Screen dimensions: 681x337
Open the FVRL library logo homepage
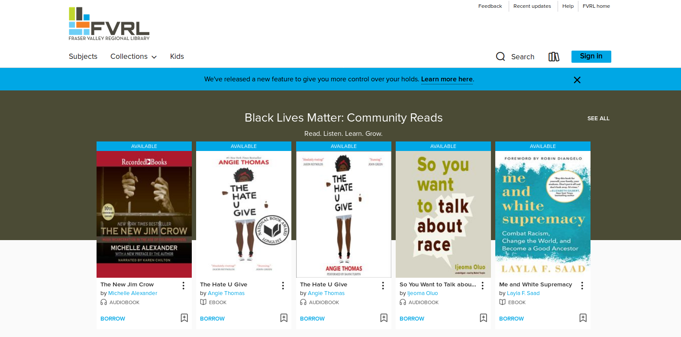point(109,24)
